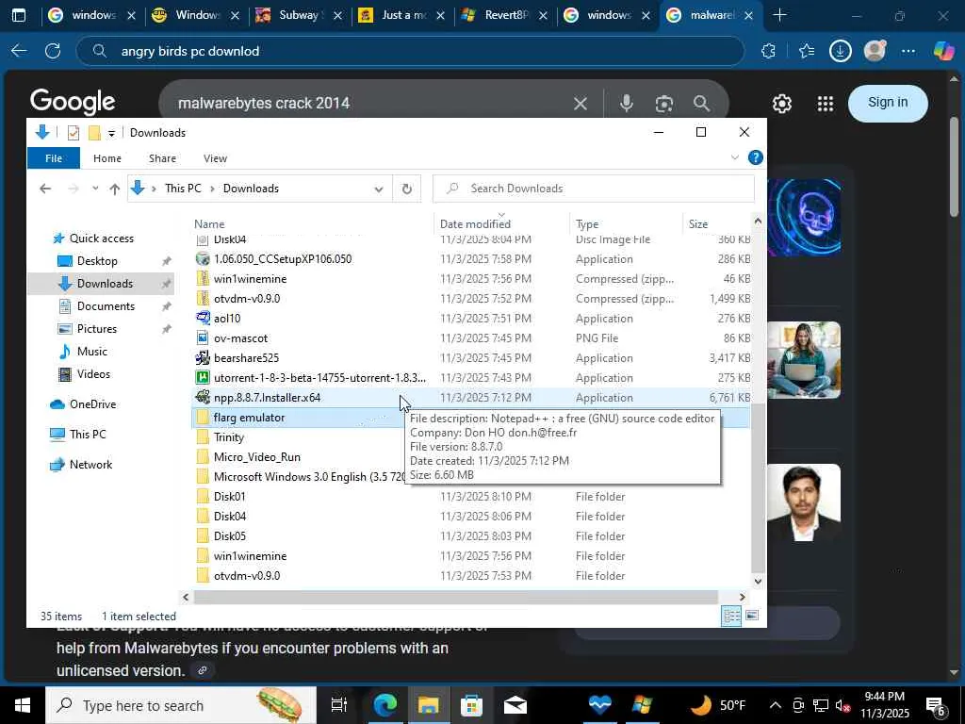This screenshot has width=965, height=724.
Task: Open Copilot icon in Edge toolbar
Action: [943, 51]
